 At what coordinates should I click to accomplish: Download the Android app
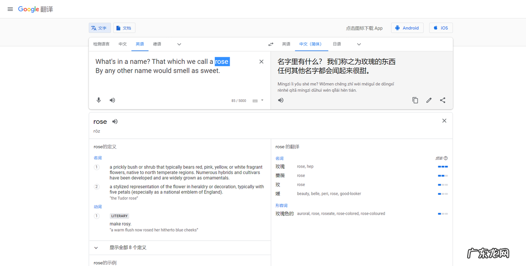click(407, 28)
